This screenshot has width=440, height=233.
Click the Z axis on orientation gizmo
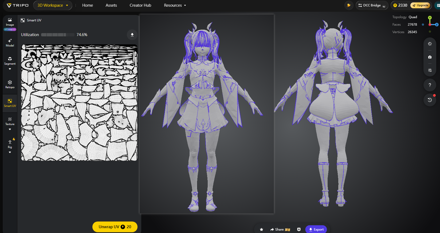click(437, 25)
